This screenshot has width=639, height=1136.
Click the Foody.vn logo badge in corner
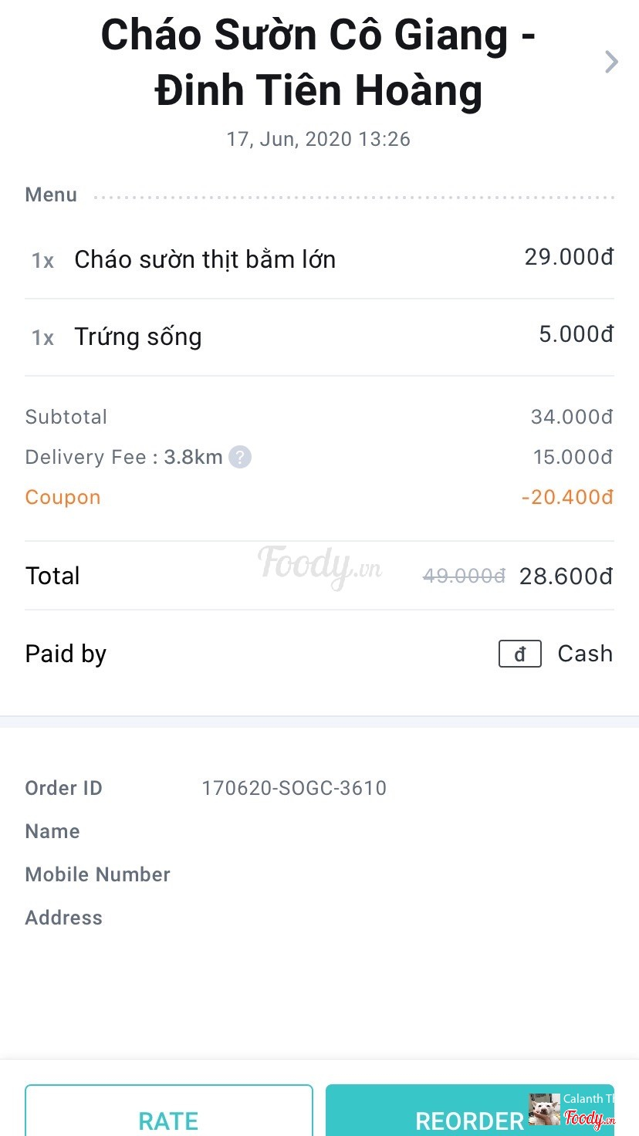click(590, 1118)
